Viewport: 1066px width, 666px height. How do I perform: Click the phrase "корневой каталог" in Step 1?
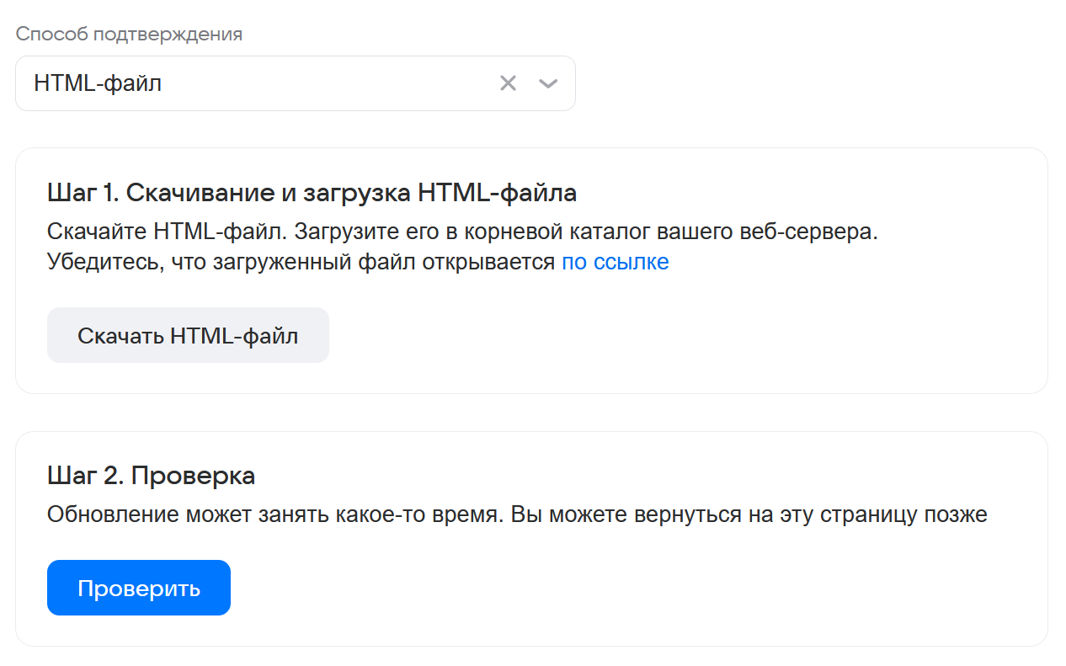pyautogui.click(x=529, y=232)
